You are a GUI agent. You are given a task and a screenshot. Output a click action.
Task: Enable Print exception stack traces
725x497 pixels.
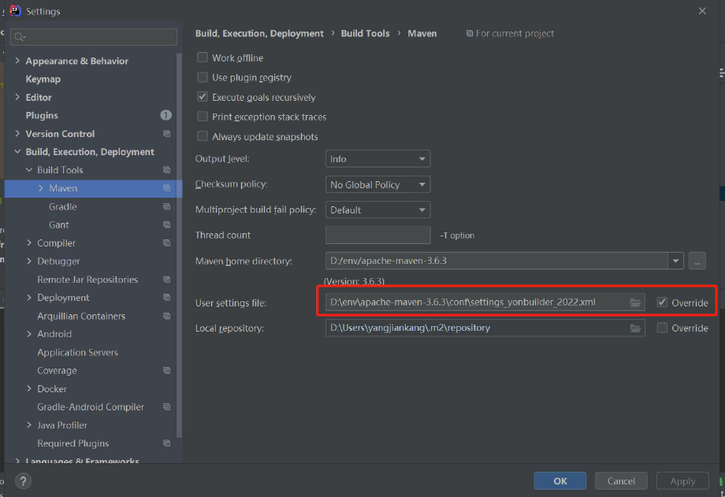click(x=203, y=117)
